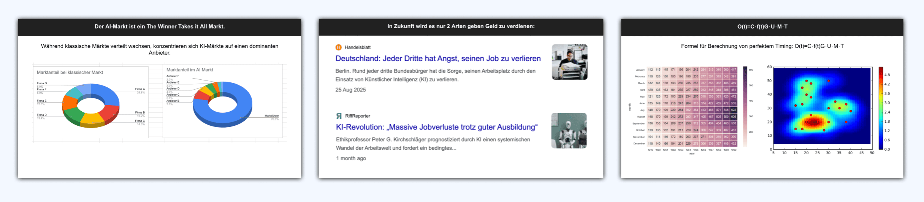The image size is (924, 202).
Task: Click the '0.0' colorbar tick label
Action: click(887, 149)
